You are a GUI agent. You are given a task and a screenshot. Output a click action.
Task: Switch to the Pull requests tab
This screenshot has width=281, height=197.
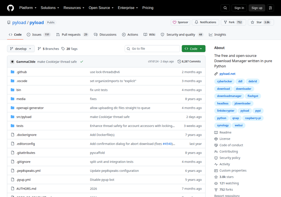tap(72, 34)
